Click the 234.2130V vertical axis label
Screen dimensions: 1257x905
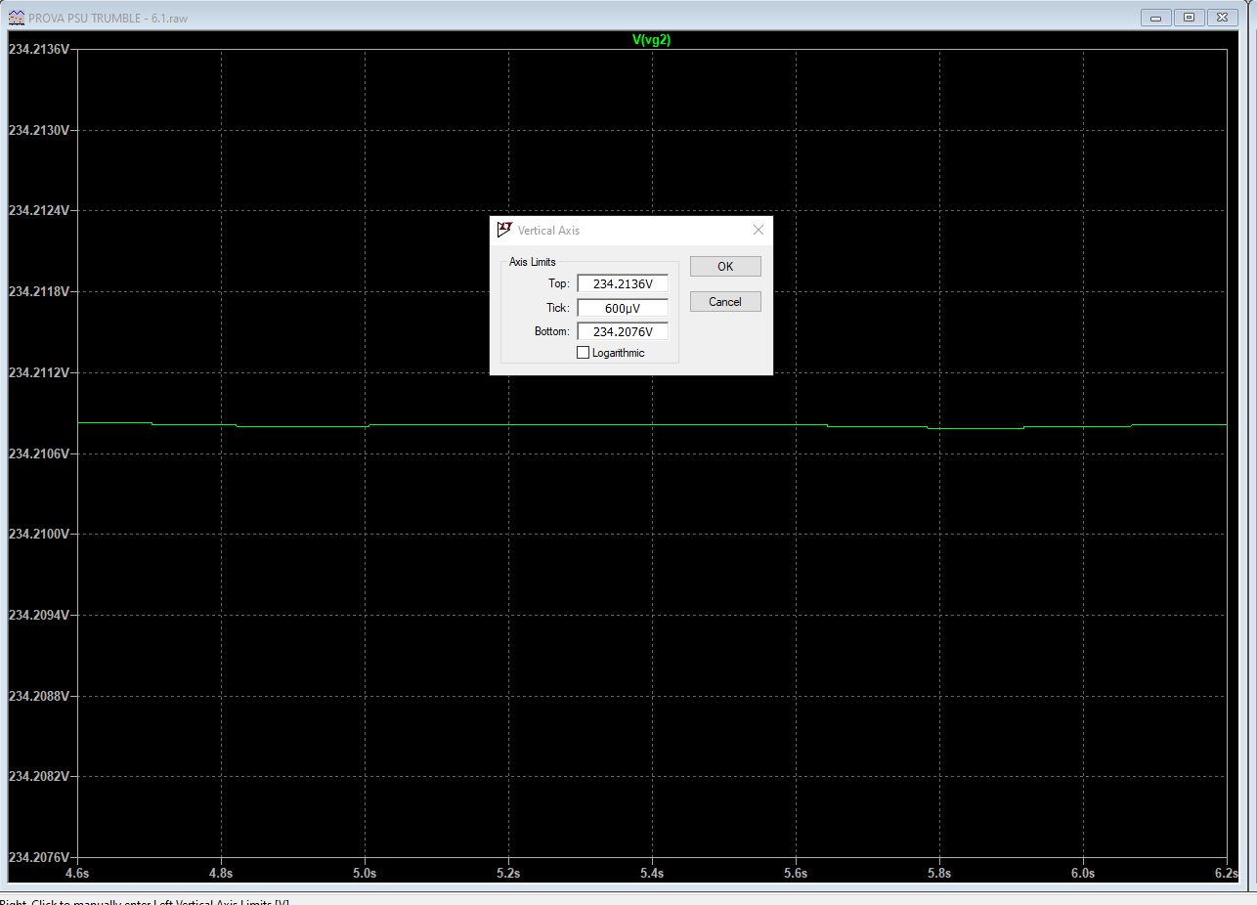pos(39,130)
